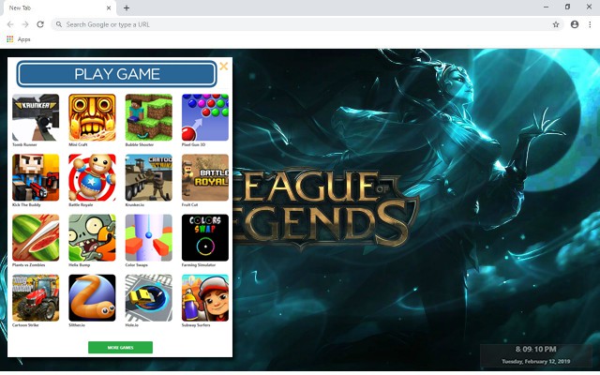The height and width of the screenshot is (375, 600).
Task: Click the 'Bubble Shooter' label text
Action: (x=140, y=144)
